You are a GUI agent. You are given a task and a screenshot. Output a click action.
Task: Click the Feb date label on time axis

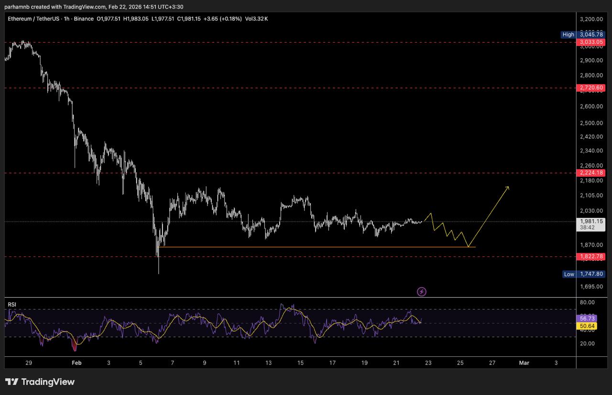pyautogui.click(x=76, y=363)
